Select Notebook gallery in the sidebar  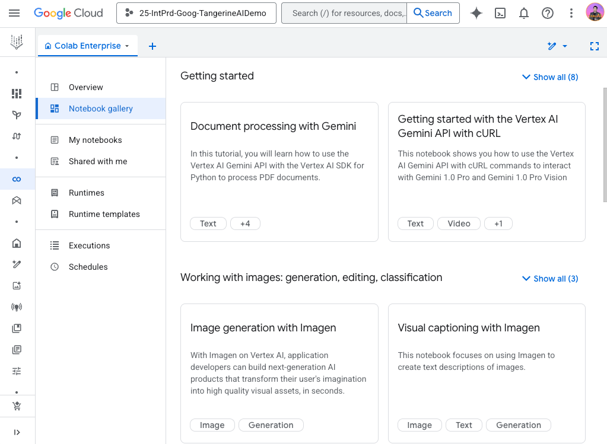point(101,108)
